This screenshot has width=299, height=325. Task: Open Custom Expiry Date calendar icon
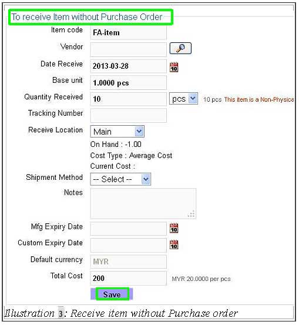pos(174,244)
